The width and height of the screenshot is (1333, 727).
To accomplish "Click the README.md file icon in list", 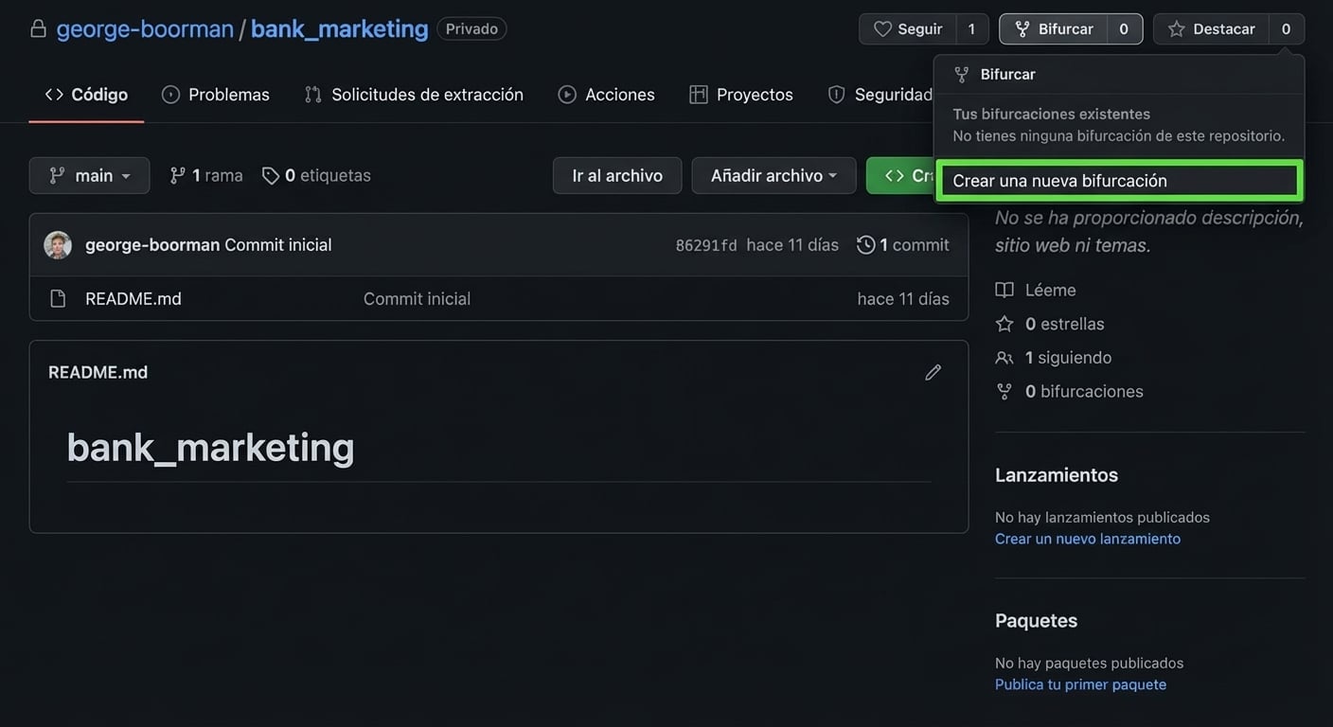I will 58,299.
